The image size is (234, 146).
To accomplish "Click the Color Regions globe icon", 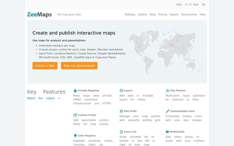I will pos(75,136).
